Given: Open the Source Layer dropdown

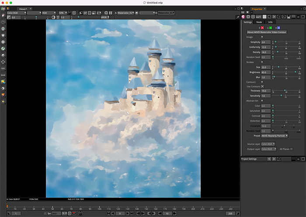Looking at the screenshot, I should click(268, 144).
